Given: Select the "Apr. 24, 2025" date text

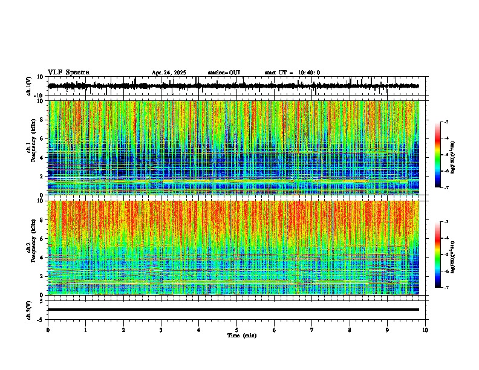Looking at the screenshot, I should coord(169,73).
